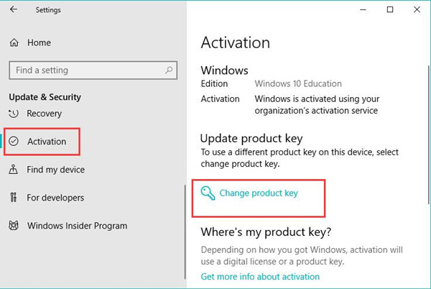431x289 pixels.
Task: Open Get more info about activation
Action: tap(260, 276)
